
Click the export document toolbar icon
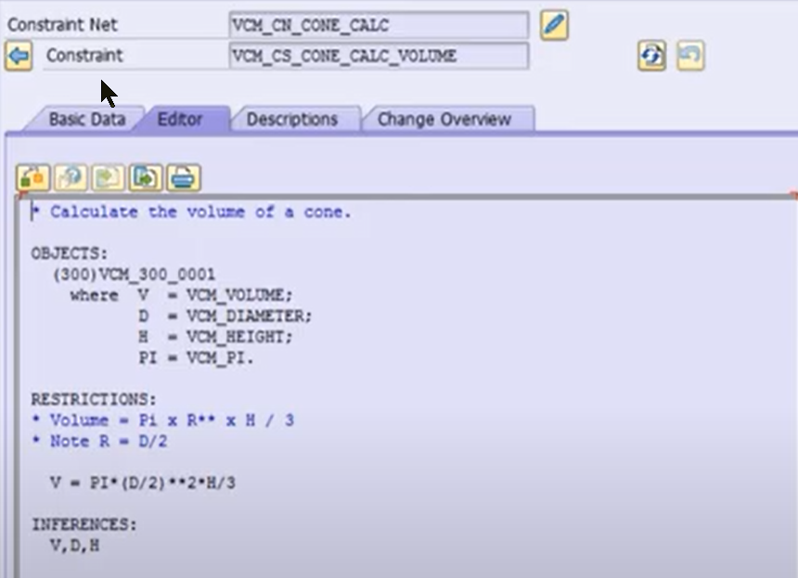coord(146,178)
